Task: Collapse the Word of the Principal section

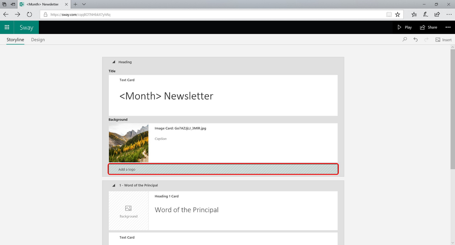Action: pos(114,185)
